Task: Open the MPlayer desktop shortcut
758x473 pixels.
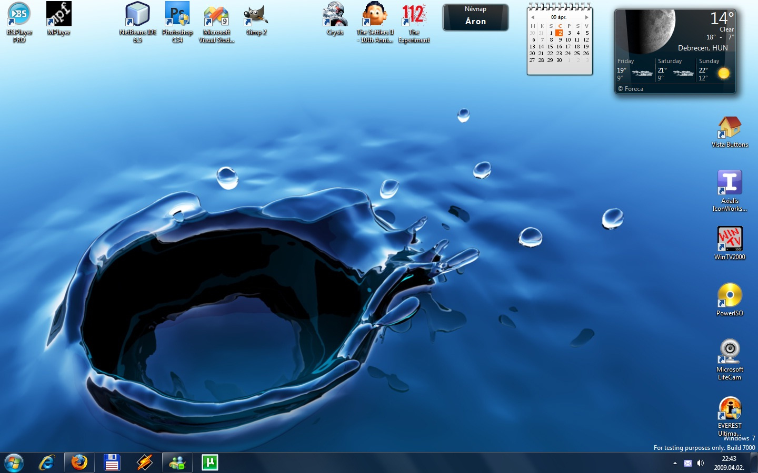Action: tap(59, 18)
